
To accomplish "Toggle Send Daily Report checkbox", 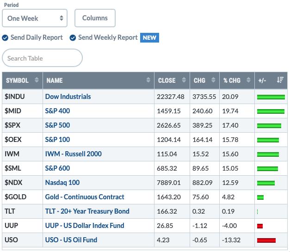I will (5, 38).
